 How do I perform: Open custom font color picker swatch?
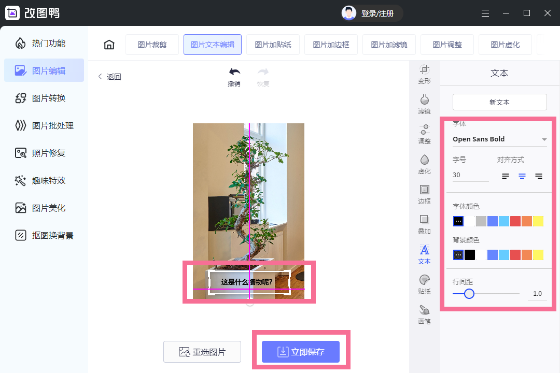click(x=458, y=221)
